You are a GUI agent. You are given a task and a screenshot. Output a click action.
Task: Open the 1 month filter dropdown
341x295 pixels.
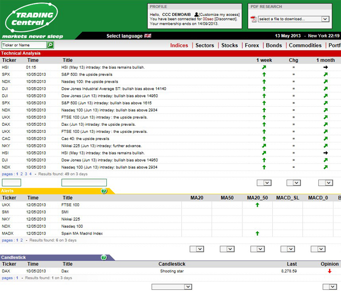[x=326, y=183]
